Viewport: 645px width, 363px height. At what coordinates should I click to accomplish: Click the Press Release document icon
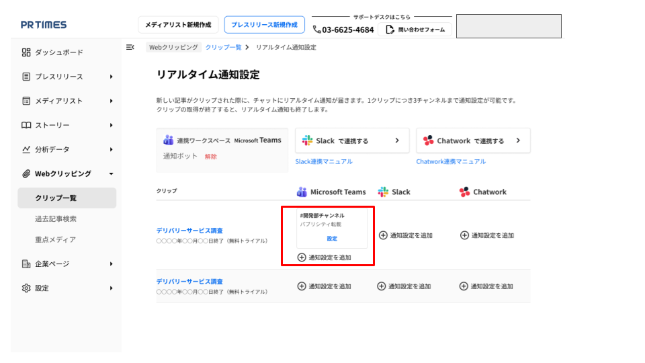point(26,77)
